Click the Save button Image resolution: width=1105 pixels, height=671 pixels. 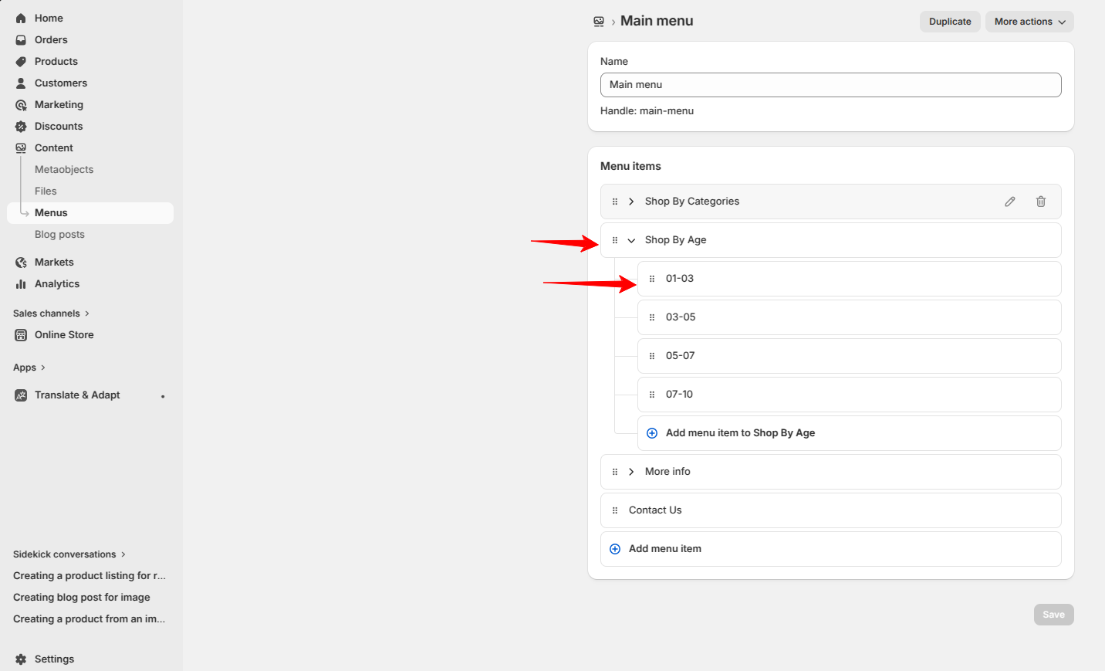1053,615
